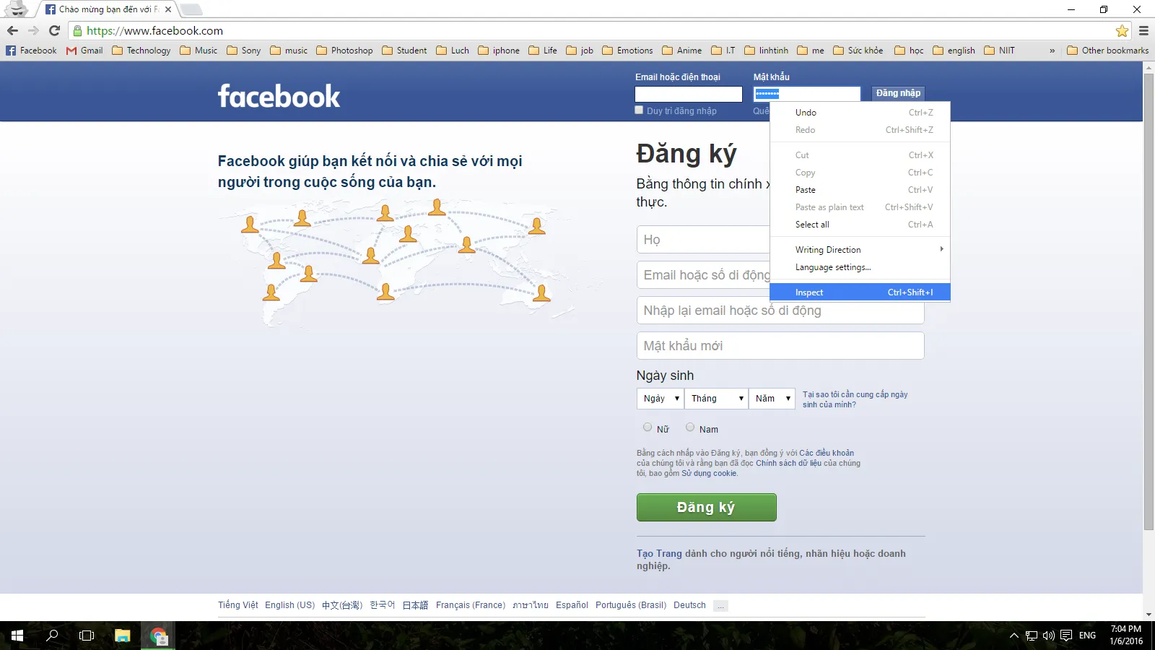
Task: Expand the bookmarks overflow chevron
Action: point(1052,51)
